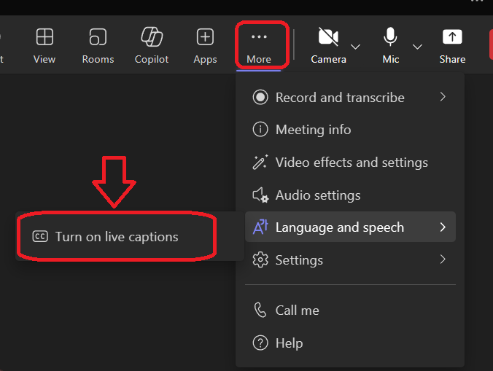The height and width of the screenshot is (371, 493).
Task: Select Language and speech
Action: pos(350,227)
